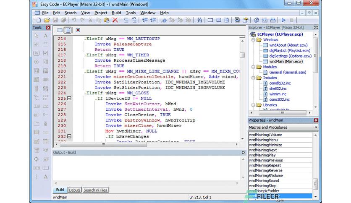
Task: Collapse the Includes folder in Explorer
Action: pyautogui.click(x=253, y=78)
